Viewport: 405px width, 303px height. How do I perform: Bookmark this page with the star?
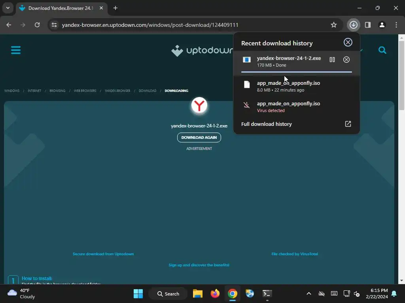[334, 25]
